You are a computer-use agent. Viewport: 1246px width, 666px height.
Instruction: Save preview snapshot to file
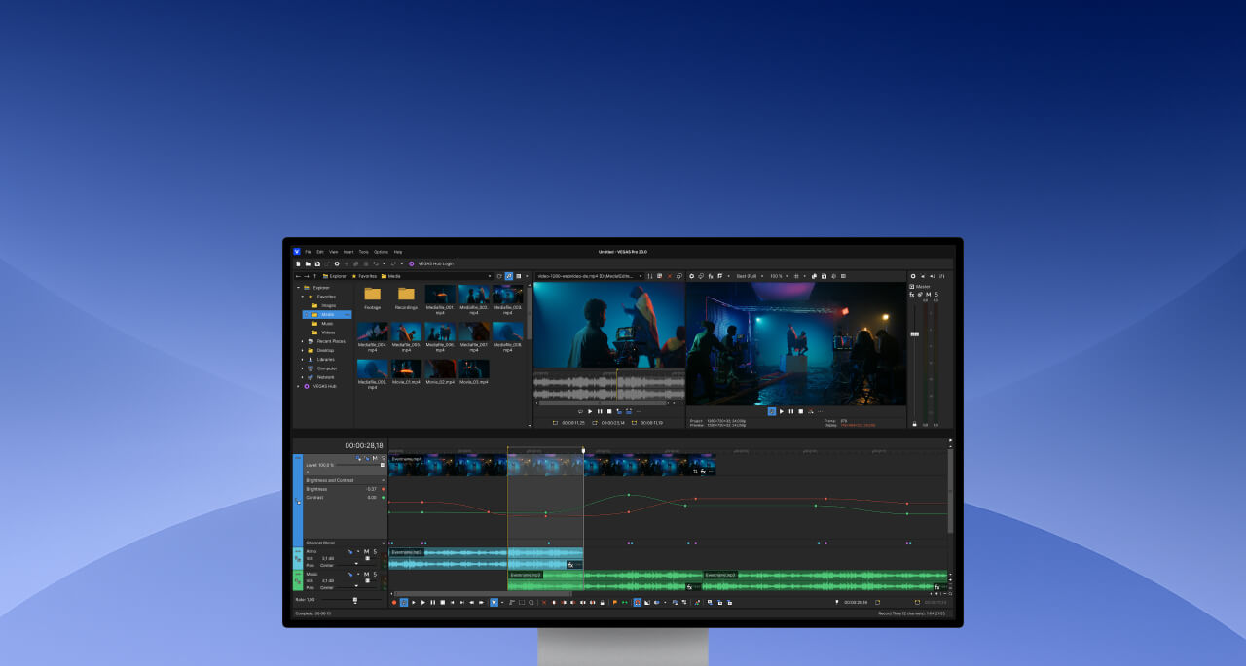pyautogui.click(x=824, y=276)
